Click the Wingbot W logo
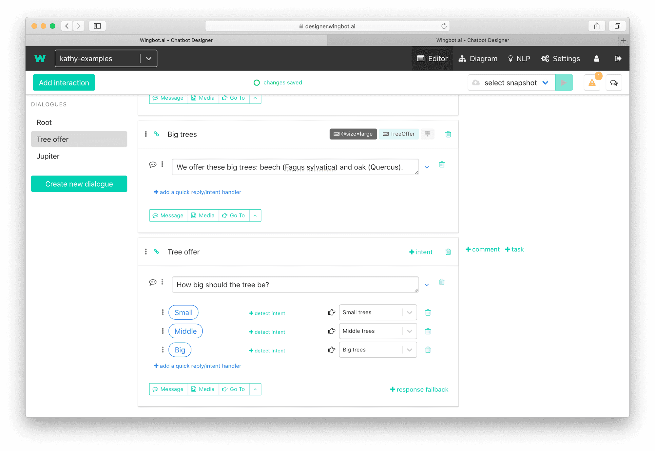The image size is (655, 451). [40, 59]
